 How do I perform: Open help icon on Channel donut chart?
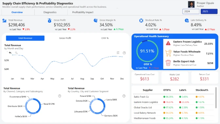tap(60, 96)
